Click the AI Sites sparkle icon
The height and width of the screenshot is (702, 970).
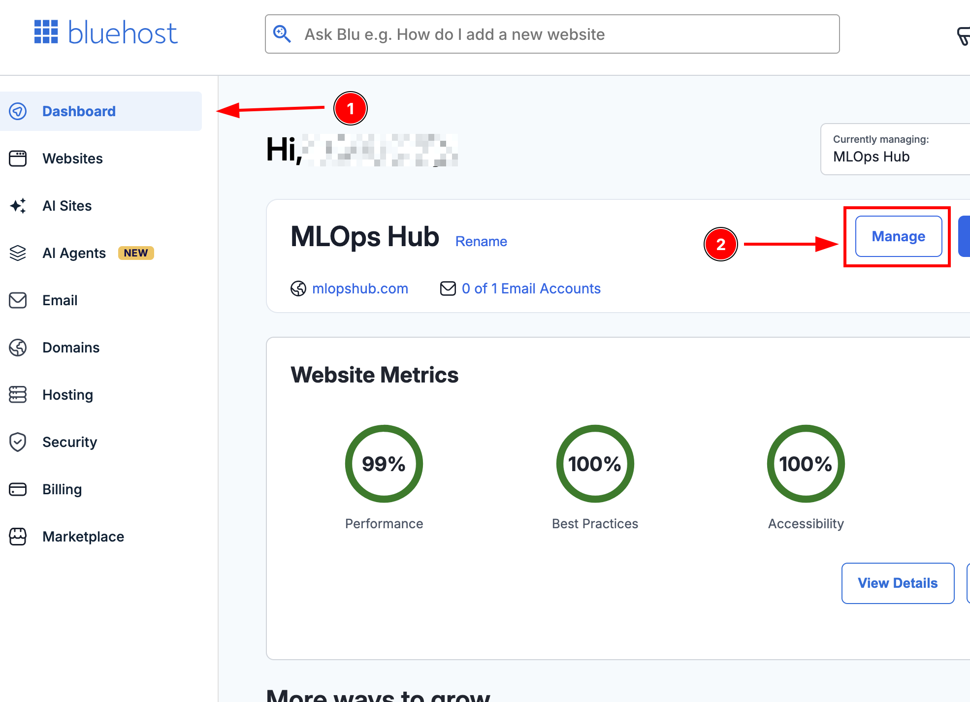(18, 206)
